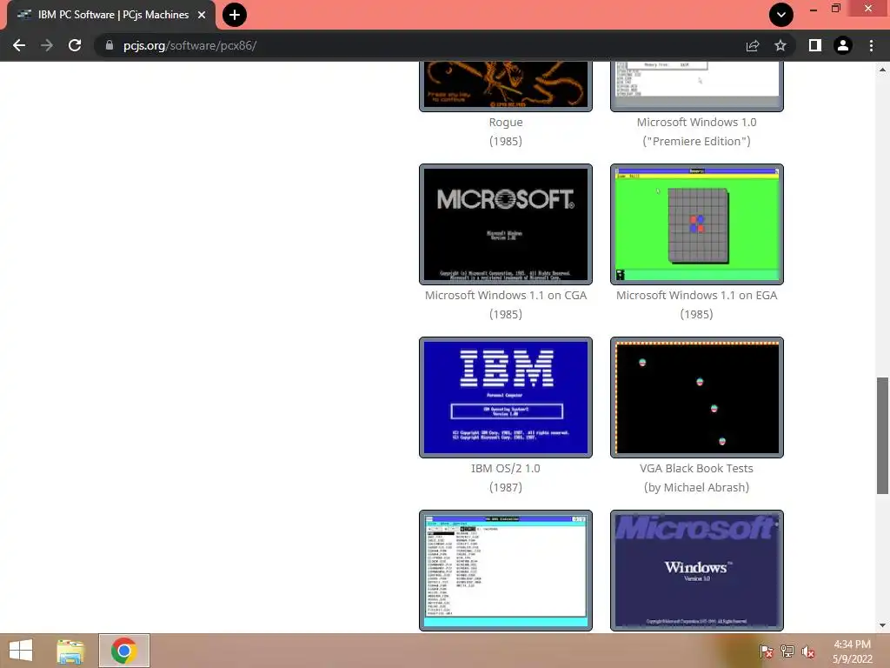Close the IBM PC Software tab
890x668 pixels.
pyautogui.click(x=202, y=15)
